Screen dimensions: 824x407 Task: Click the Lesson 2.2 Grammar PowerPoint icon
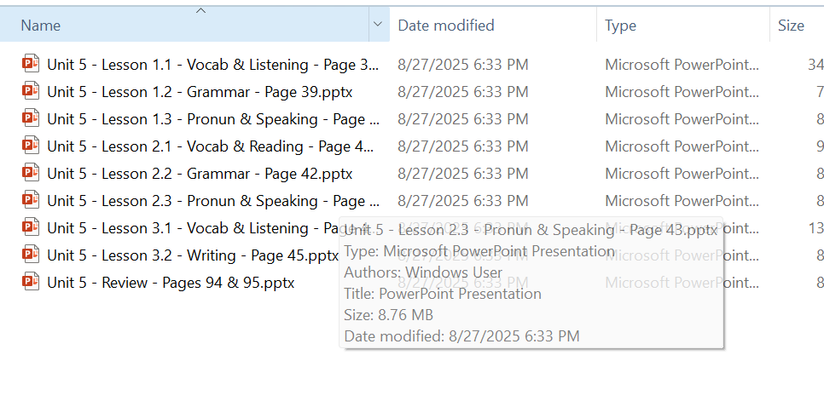[31, 173]
